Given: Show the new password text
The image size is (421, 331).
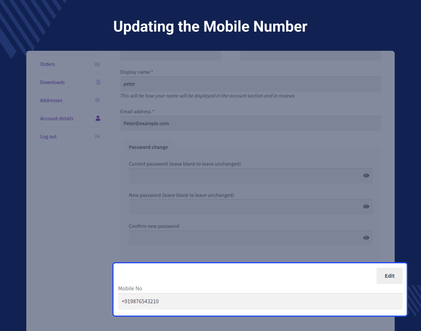Looking at the screenshot, I should [x=366, y=206].
